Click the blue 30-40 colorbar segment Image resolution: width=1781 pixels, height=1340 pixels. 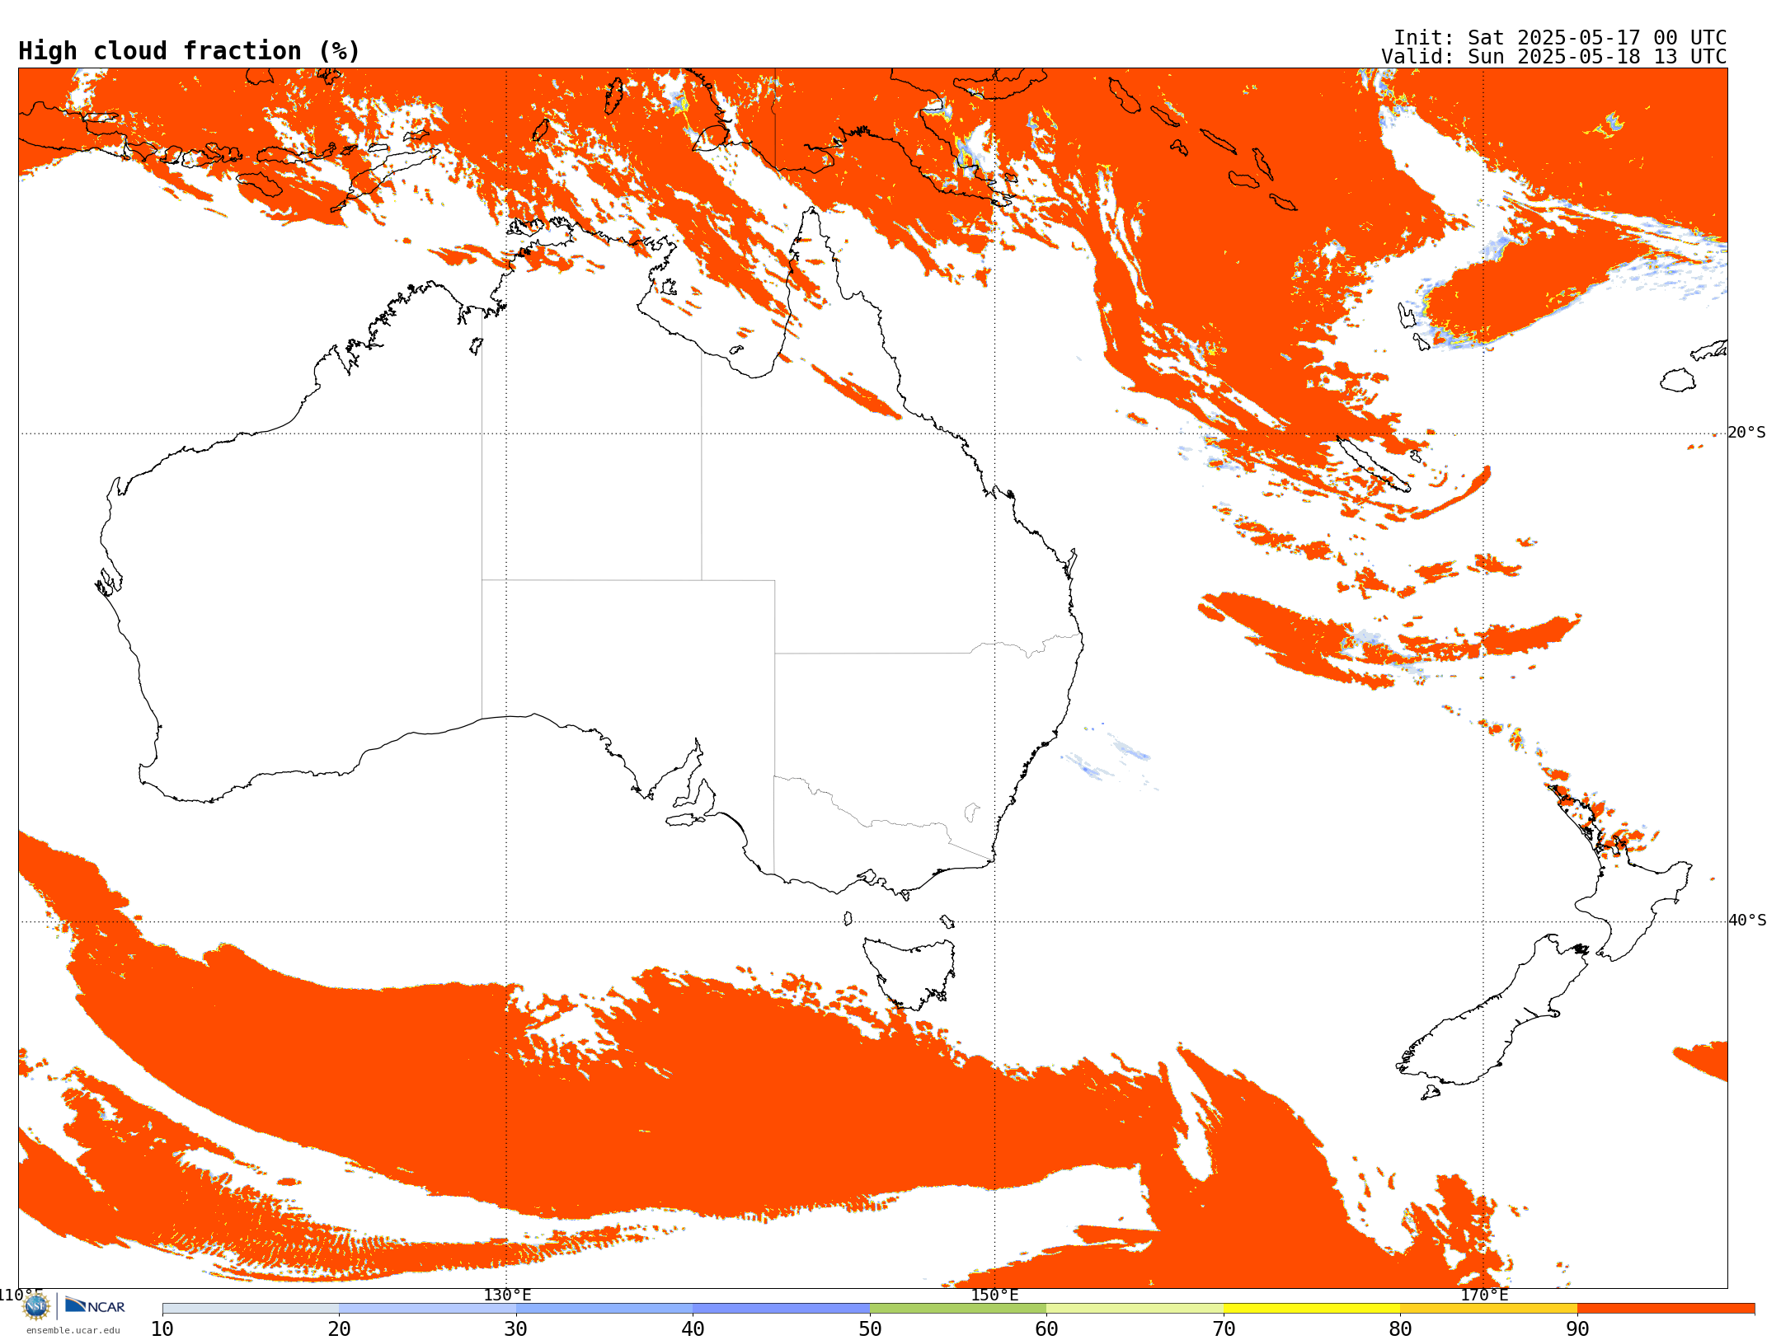pos(604,1309)
